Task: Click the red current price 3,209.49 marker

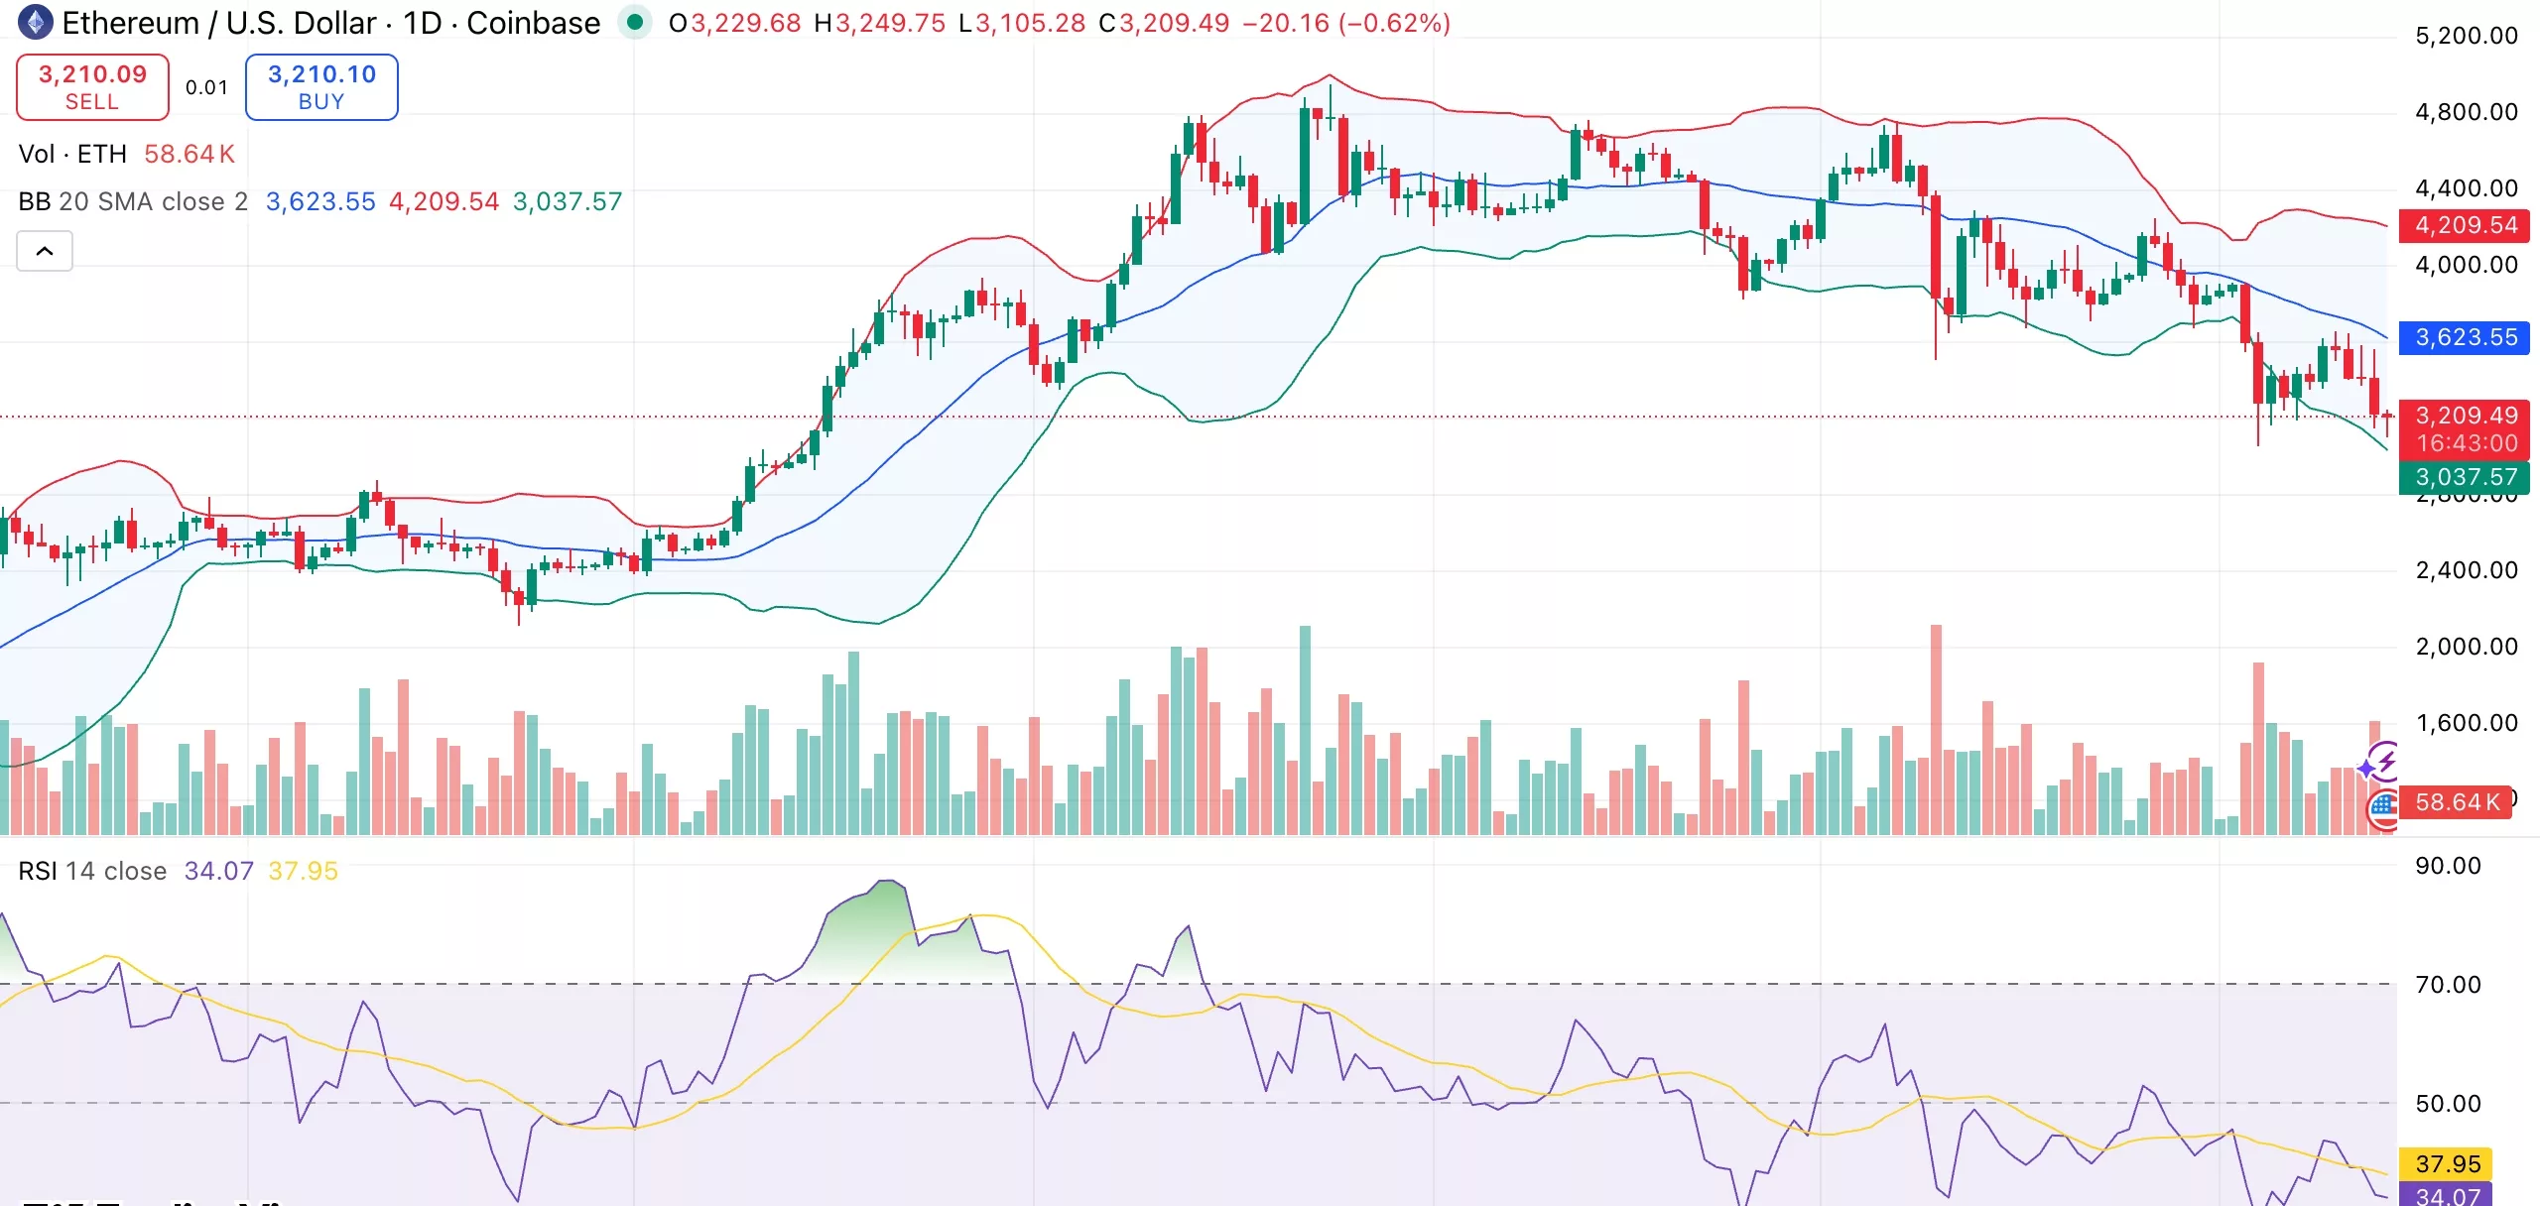Action: [2468, 416]
